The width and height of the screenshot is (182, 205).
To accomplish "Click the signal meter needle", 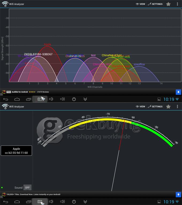I will pos(118,155).
